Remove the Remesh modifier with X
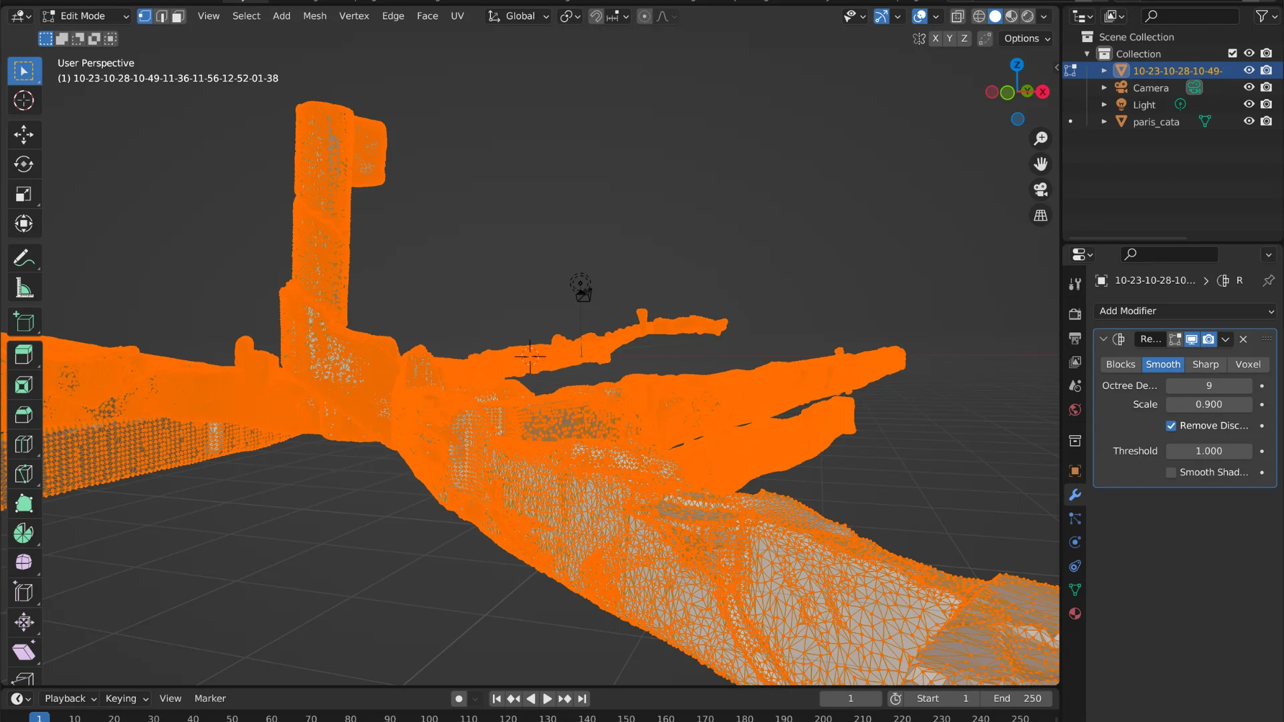Screen dimensions: 1284x722 tap(1243, 340)
